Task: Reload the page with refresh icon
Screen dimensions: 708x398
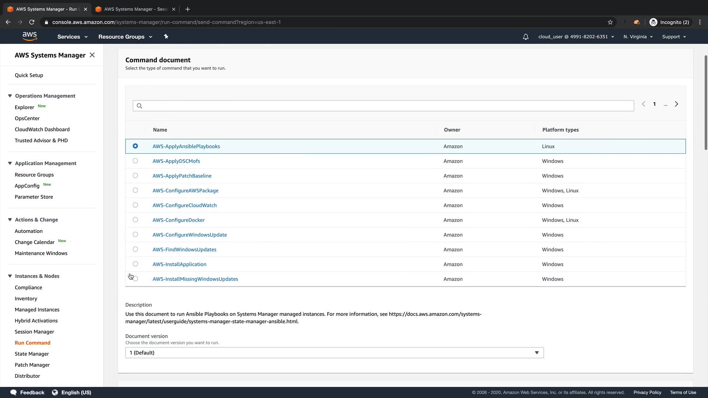Action: tap(32, 22)
